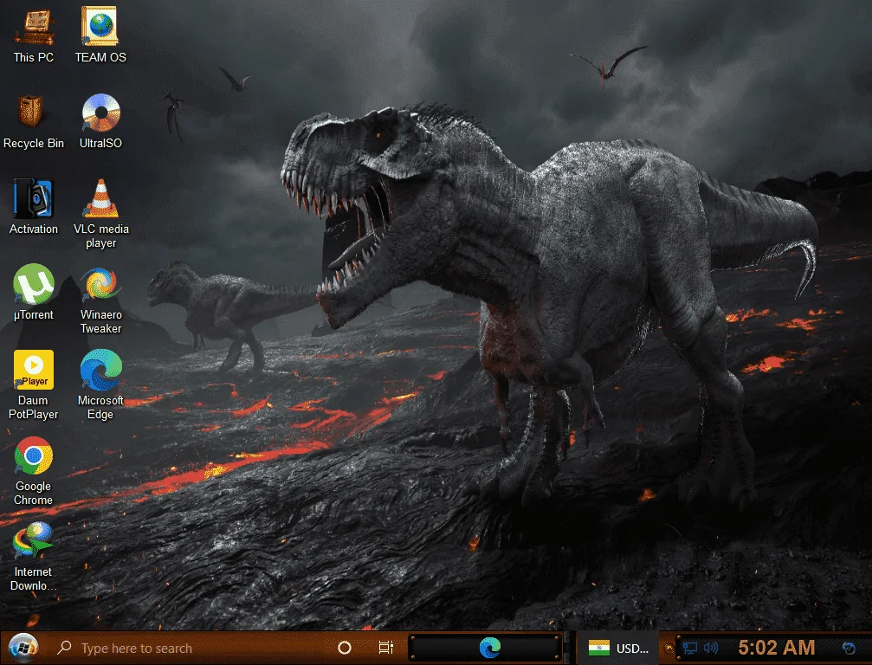Viewport: 872px width, 665px height.
Task: Open the 5:02 AM clock flyout
Action: click(x=777, y=648)
